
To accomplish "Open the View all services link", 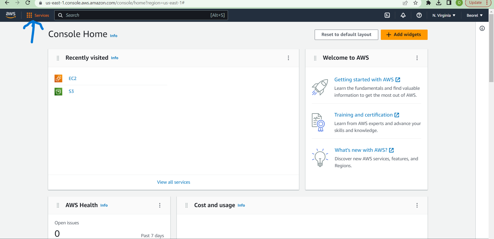I will pos(174,182).
